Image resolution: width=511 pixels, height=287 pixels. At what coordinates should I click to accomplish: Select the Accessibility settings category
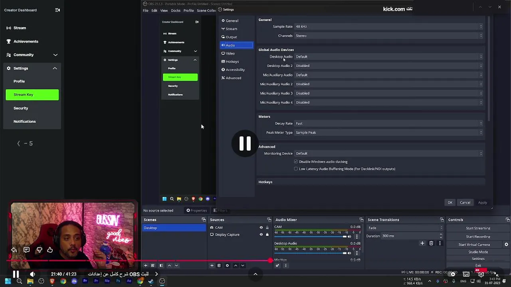236,70
